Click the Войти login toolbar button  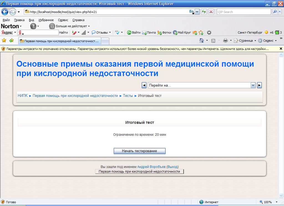134,32
